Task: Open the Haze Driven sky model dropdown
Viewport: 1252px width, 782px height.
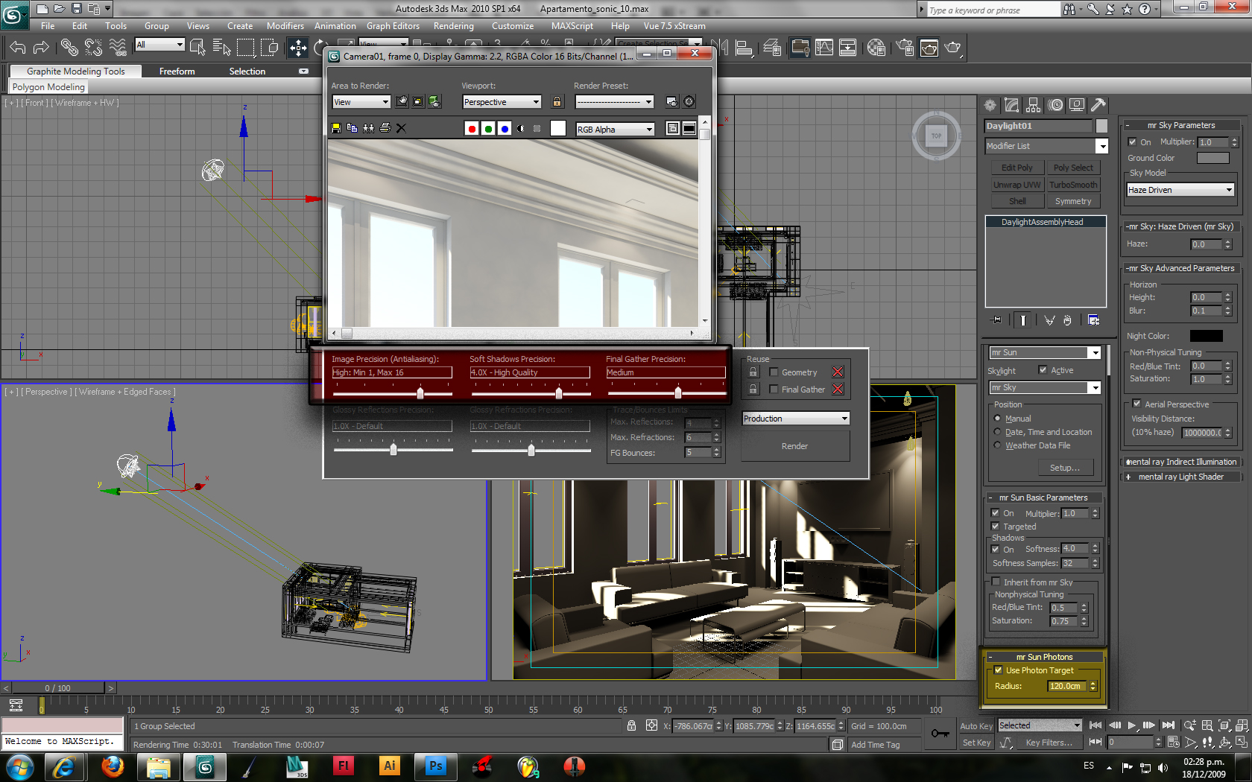Action: pos(1180,190)
